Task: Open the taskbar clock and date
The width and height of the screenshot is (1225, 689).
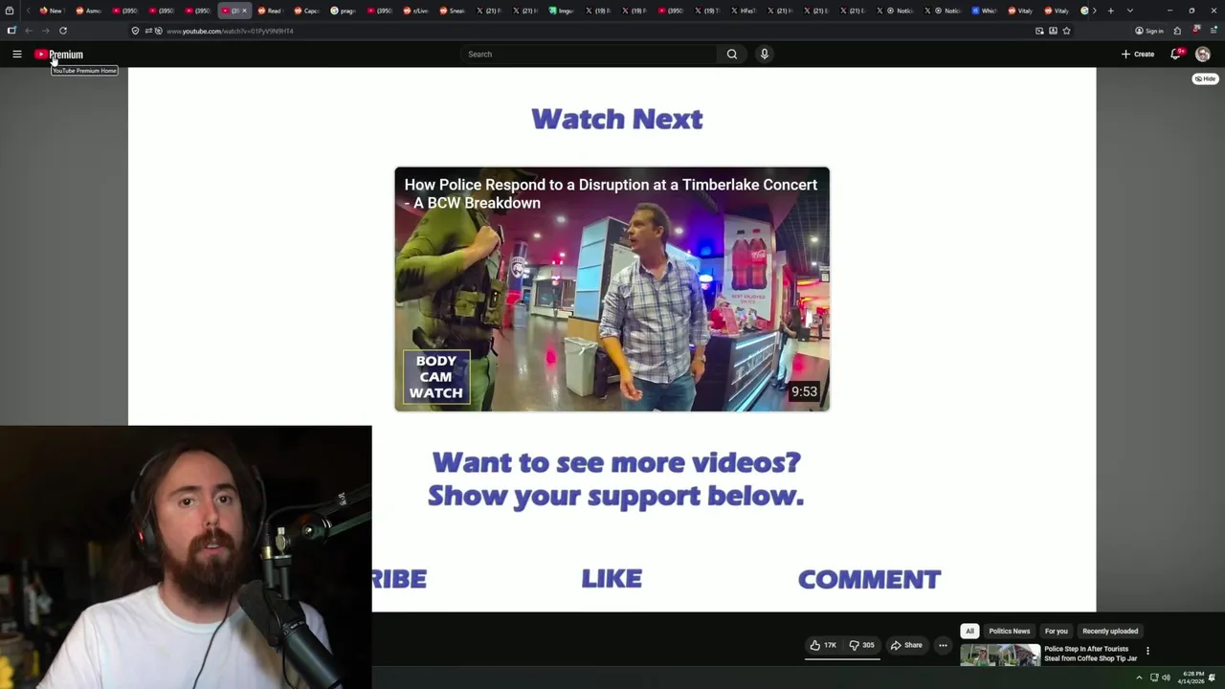Action: pyautogui.click(x=1193, y=678)
